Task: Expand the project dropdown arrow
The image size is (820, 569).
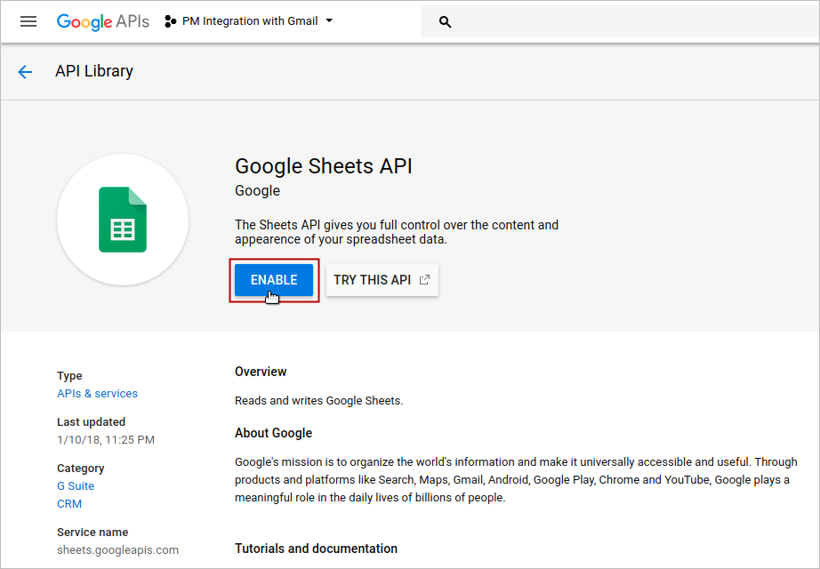Action: tap(329, 21)
